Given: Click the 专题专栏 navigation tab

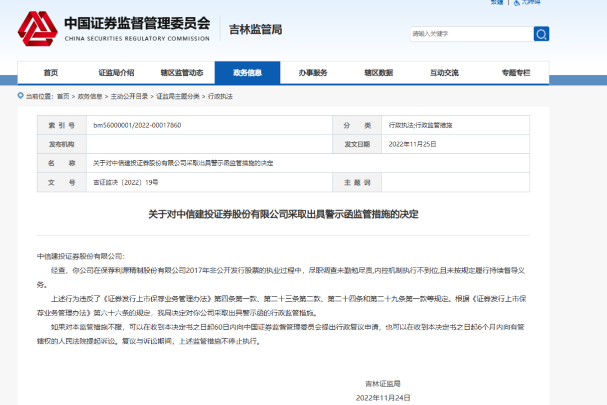Looking at the screenshot, I should coord(515,73).
